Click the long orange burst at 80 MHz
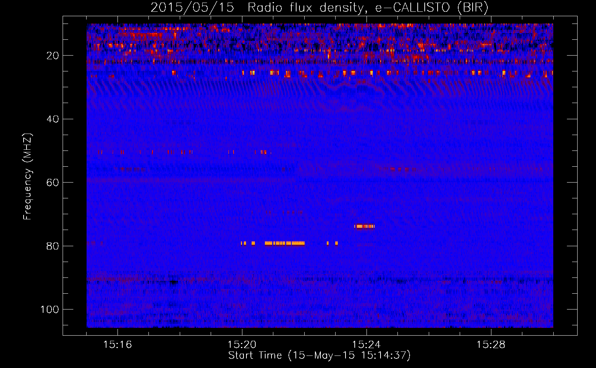 click(x=285, y=243)
